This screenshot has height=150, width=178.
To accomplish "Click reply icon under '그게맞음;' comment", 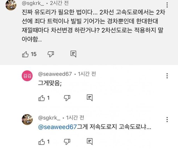I will (90, 97).
